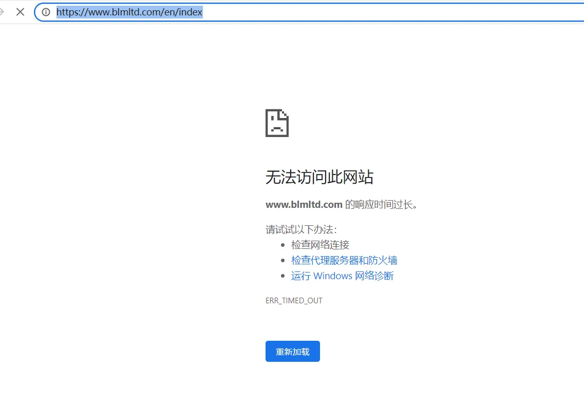The height and width of the screenshot is (409, 584).
Task: Open site information icon in address bar
Action: 46,12
